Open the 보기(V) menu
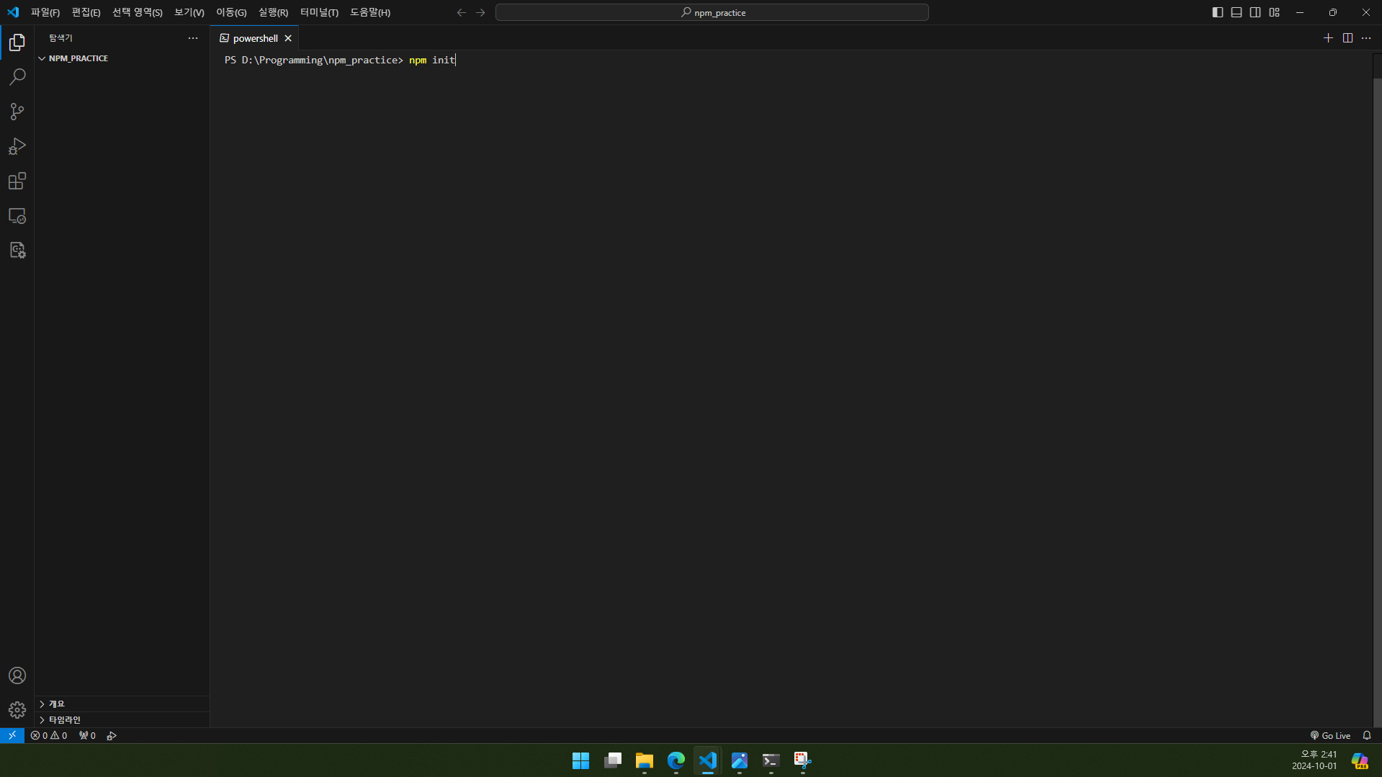This screenshot has width=1382, height=777. coord(189,12)
